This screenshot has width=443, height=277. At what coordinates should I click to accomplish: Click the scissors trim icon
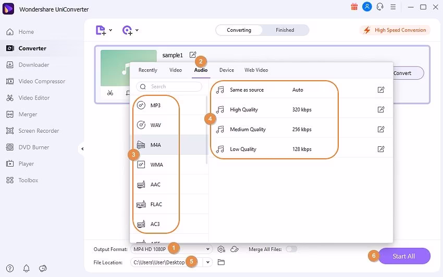[110, 93]
